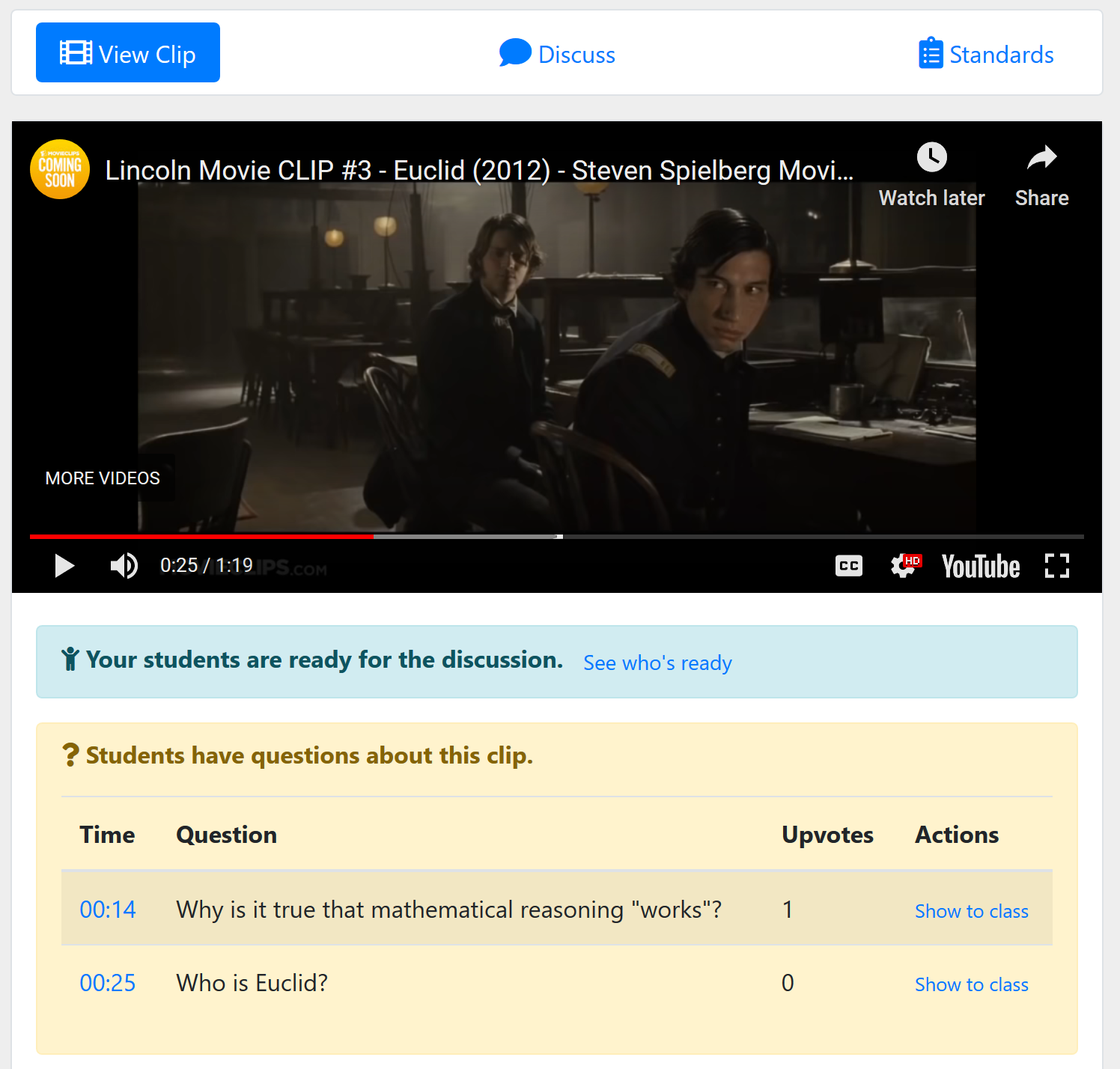Click the play button on the video
The height and width of the screenshot is (1069, 1120).
(64, 566)
